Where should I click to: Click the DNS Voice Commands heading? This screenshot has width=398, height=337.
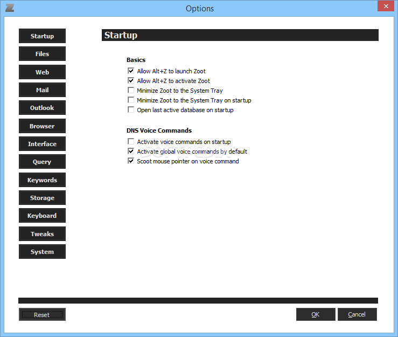pyautogui.click(x=159, y=130)
